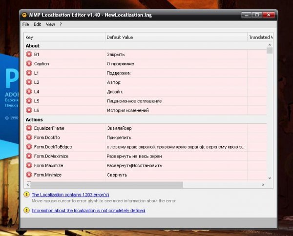Image resolution: width=293 pixels, height=236 pixels.
Task: Click the error glyph beside Caption
Action: (x=29, y=63)
